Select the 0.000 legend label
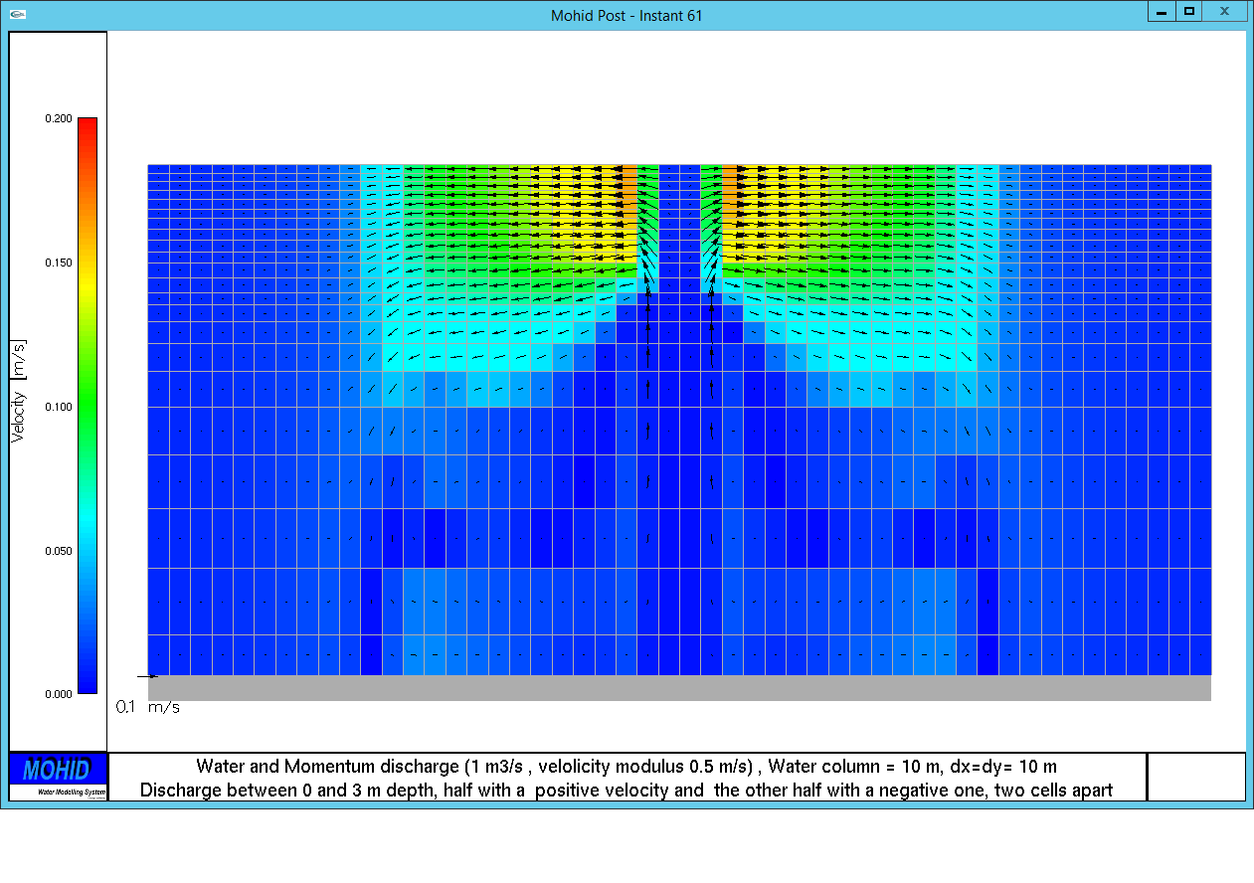 coord(58,694)
